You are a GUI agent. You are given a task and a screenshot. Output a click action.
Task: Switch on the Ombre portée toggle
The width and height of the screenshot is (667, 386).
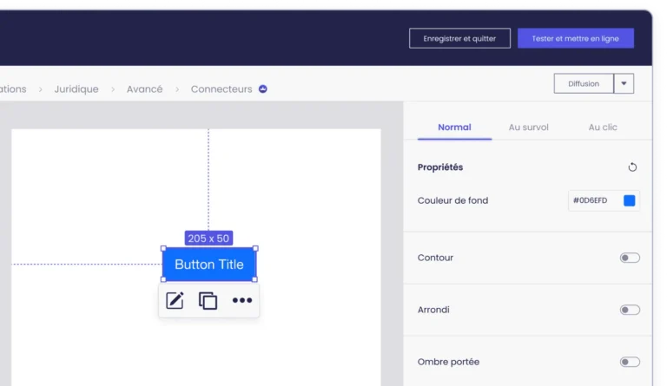630,362
